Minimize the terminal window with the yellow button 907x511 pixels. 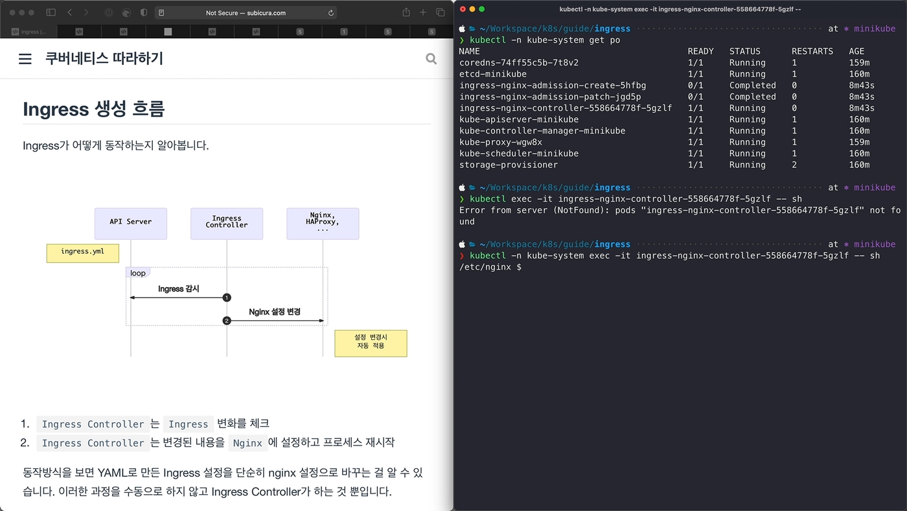coord(472,9)
